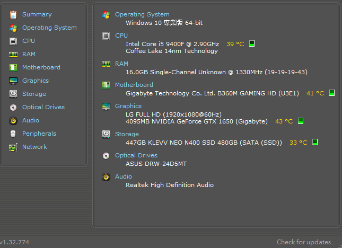Click Realtek High Definition Audio text
This screenshot has width=342, height=248.
click(x=170, y=185)
